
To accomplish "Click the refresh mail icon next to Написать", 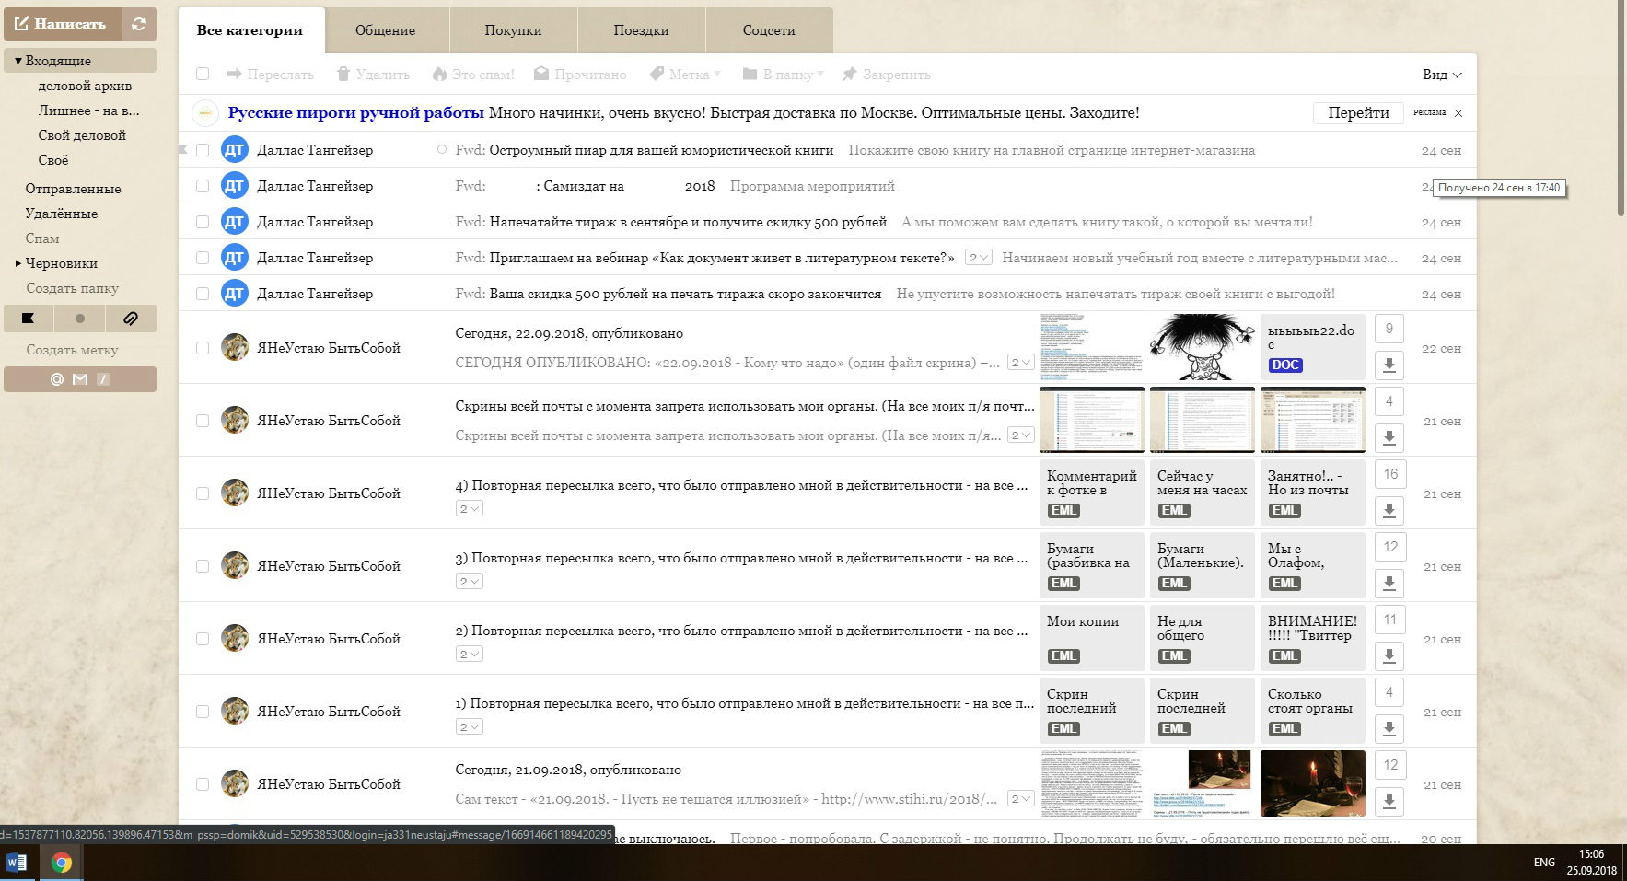I will coord(139,24).
